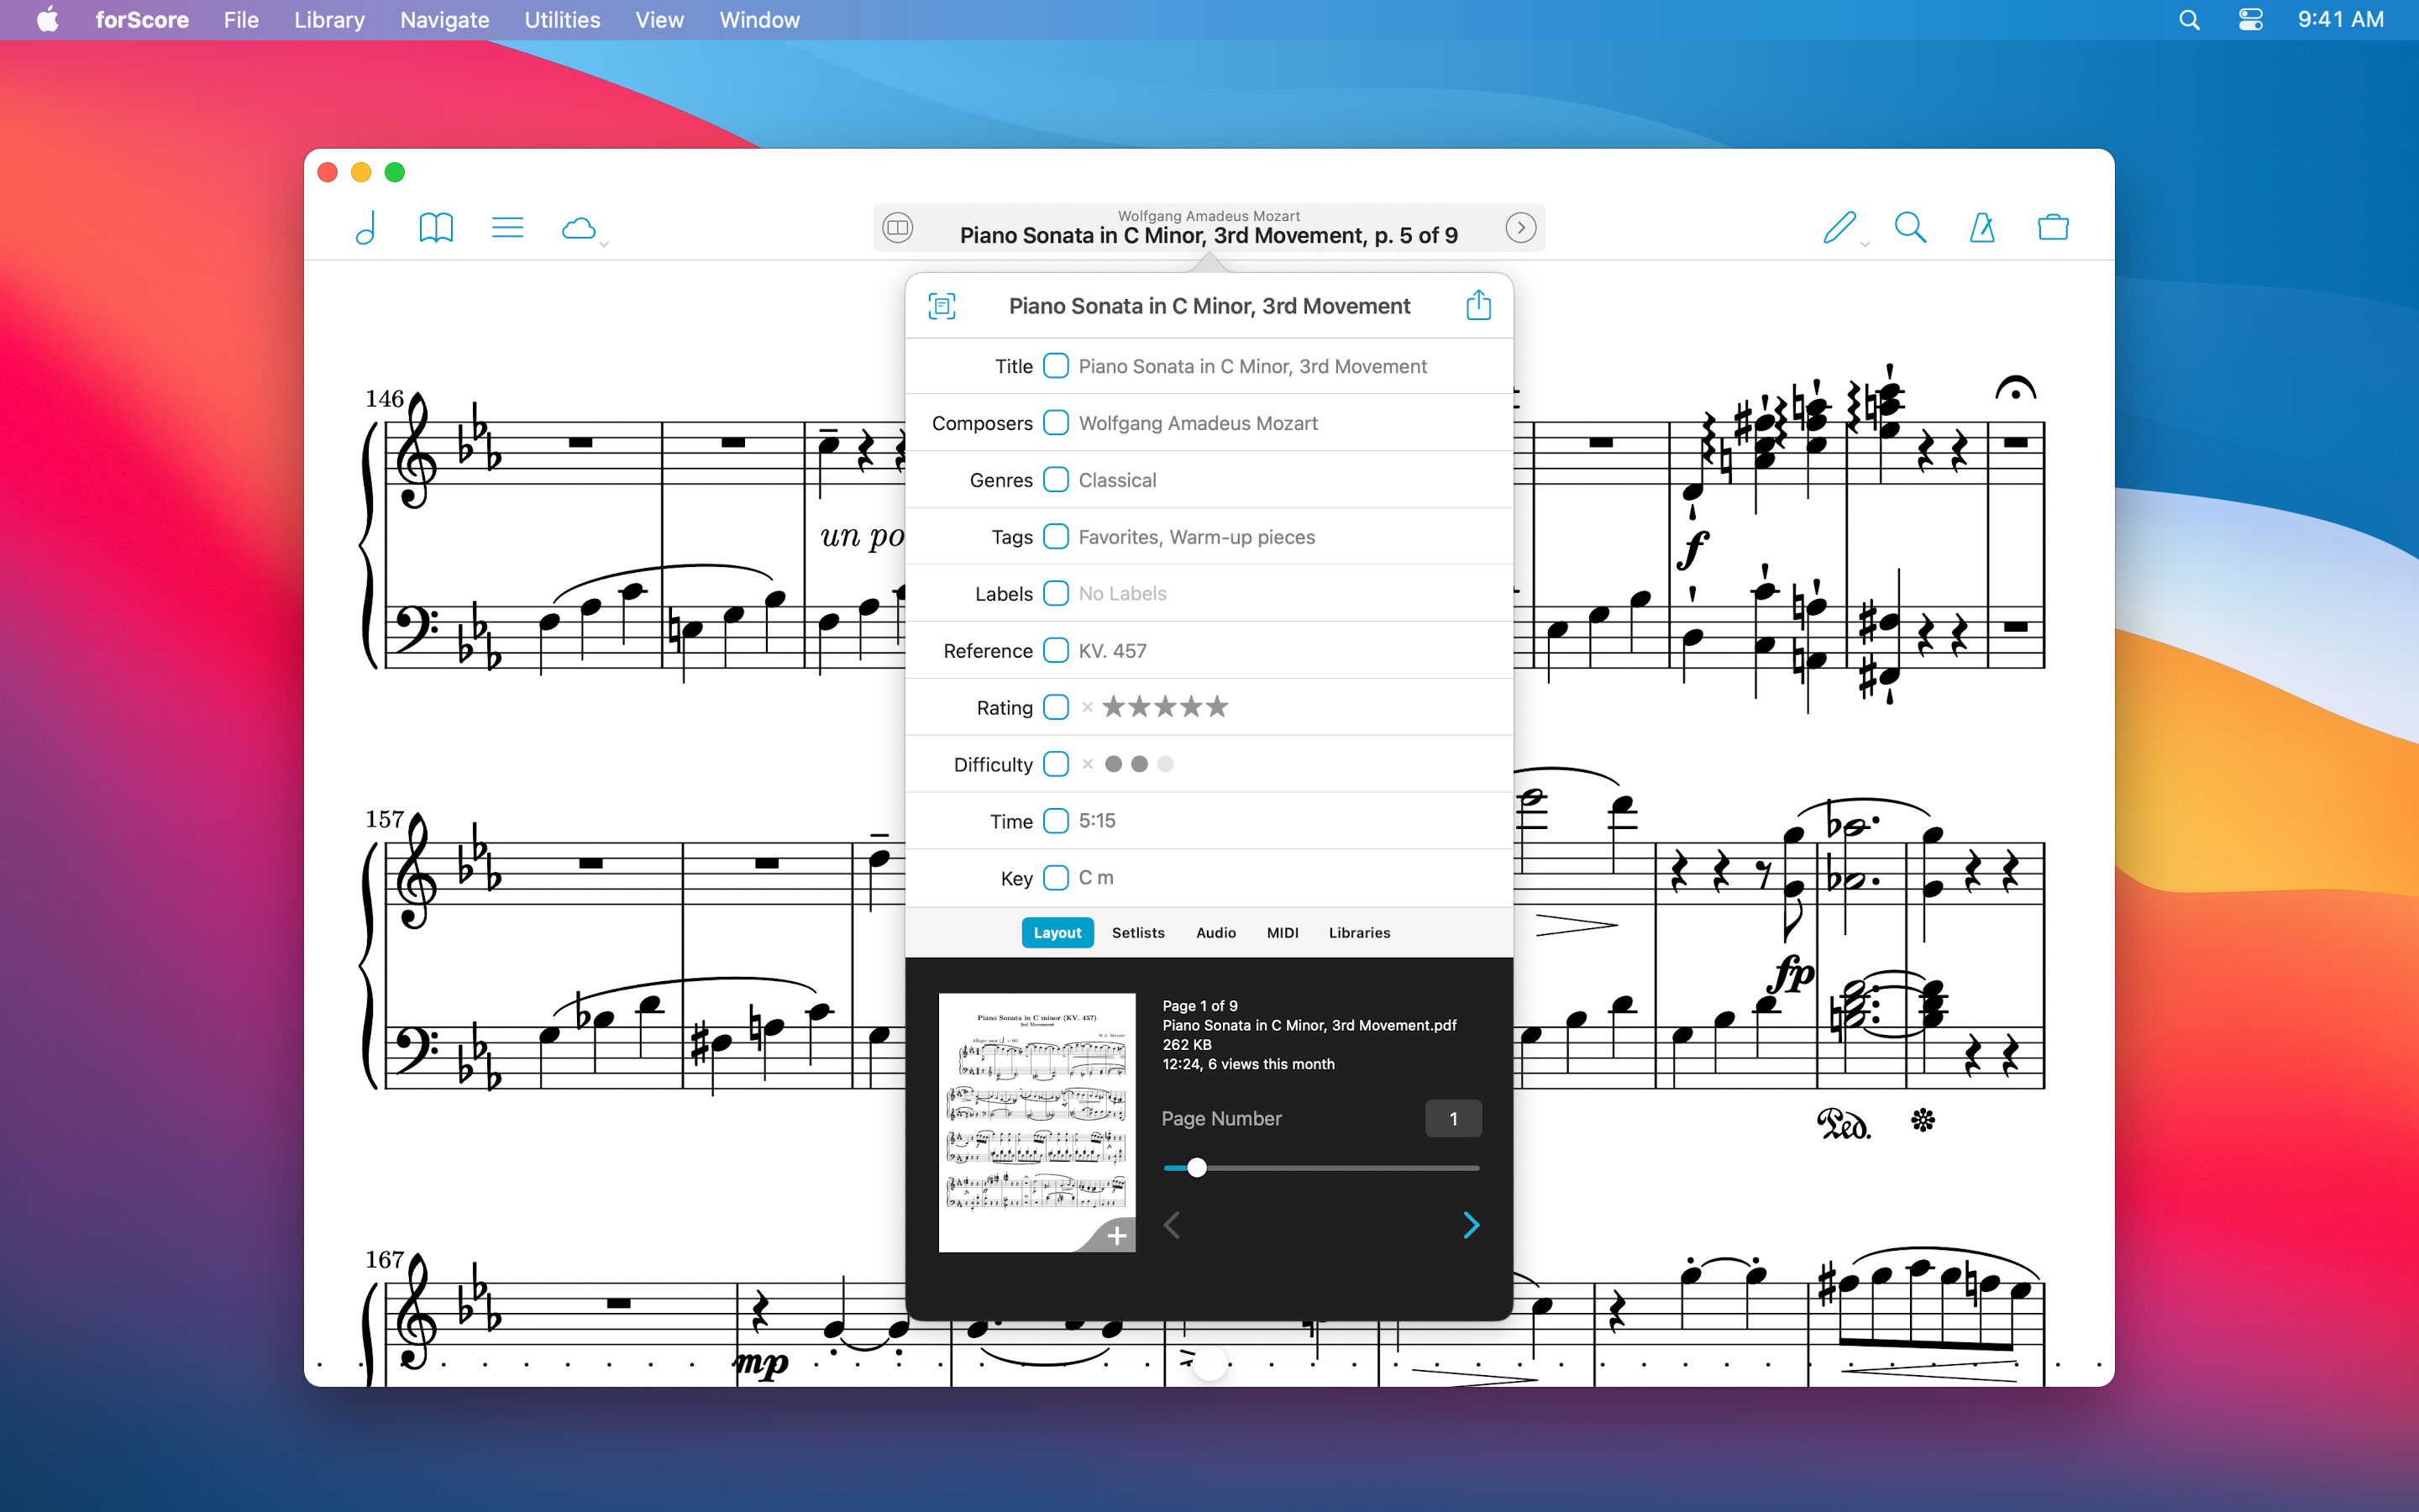Screen dimensions: 2419x1512
Task: Clear the Rating with the x button
Action: 1088,707
